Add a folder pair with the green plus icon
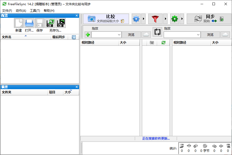Screen dimensions: 232x155 (88, 35)
